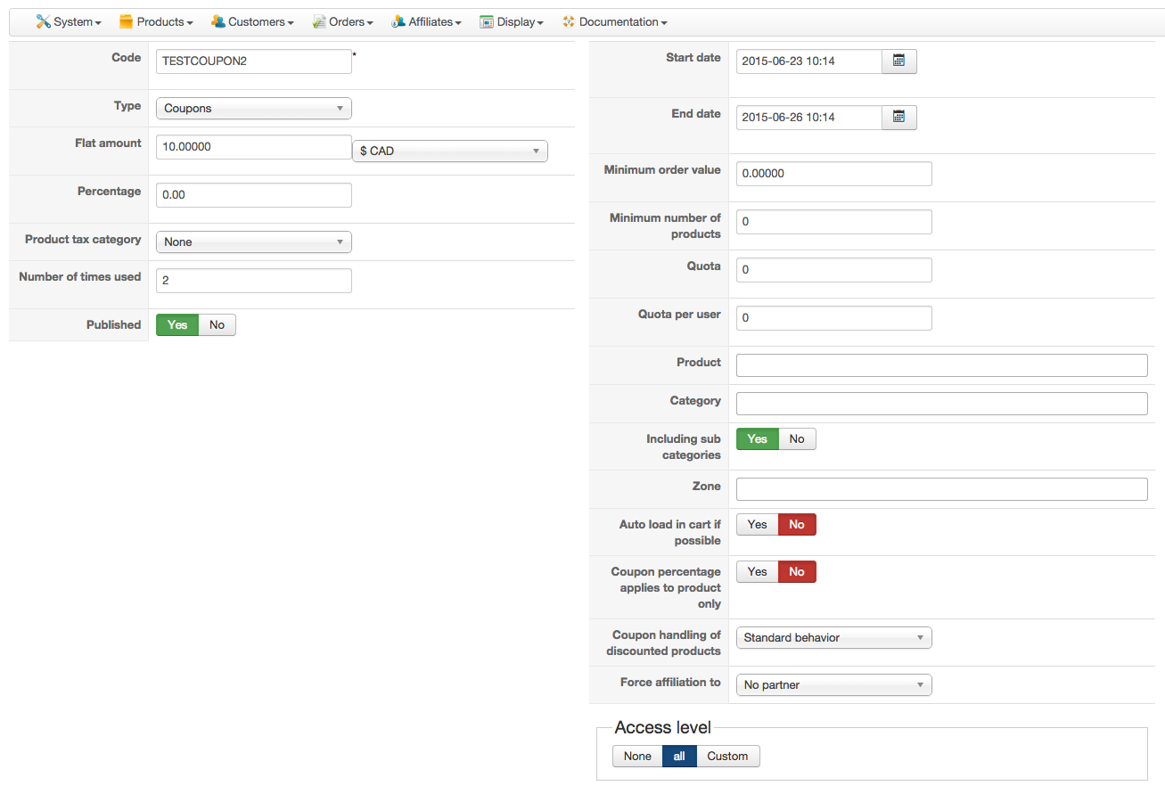Screen dimensions: 1165x794
Task: Click the Flat amount input field
Action: coord(254,147)
